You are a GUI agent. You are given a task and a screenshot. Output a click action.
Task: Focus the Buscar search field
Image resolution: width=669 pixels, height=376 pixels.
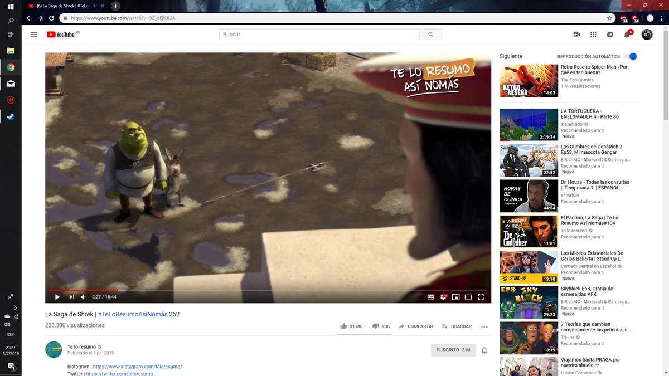[319, 35]
